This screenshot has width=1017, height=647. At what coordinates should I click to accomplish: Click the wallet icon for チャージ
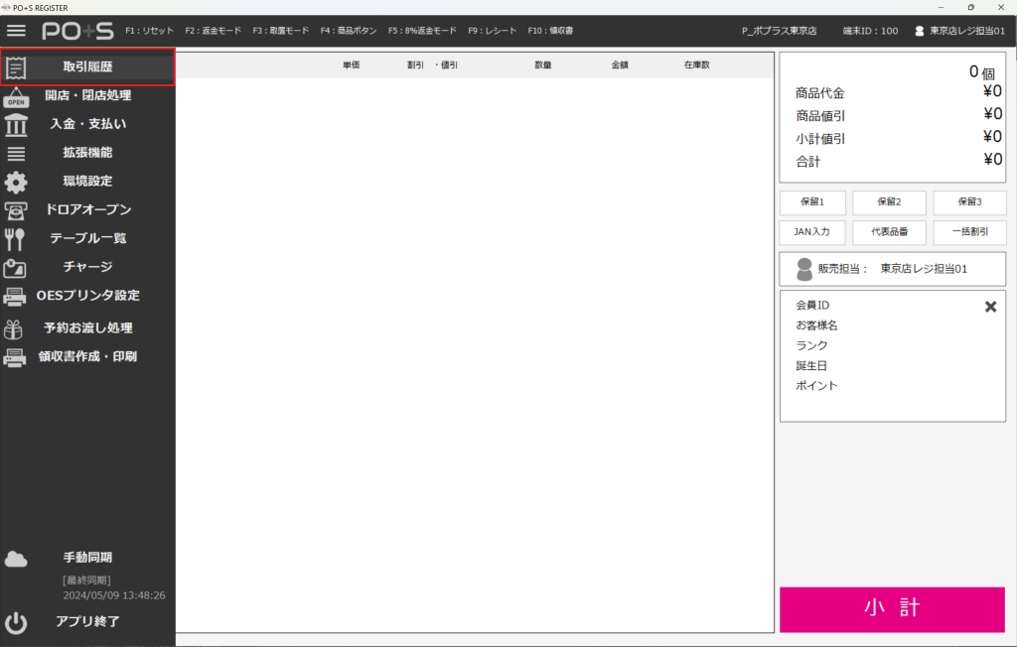coord(15,268)
